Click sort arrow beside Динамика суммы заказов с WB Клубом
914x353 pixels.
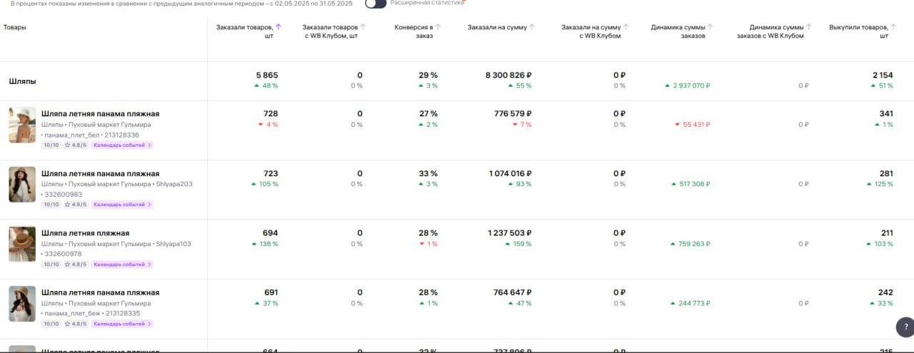click(x=809, y=27)
